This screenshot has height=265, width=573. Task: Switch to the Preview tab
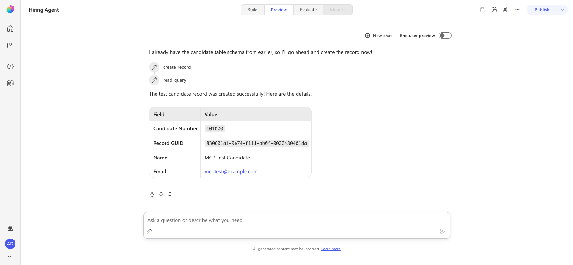(279, 10)
